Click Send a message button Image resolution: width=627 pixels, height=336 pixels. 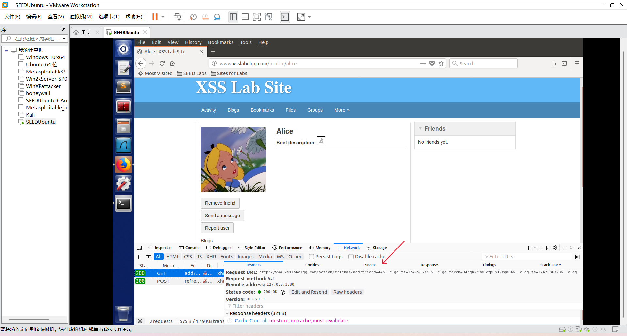pyautogui.click(x=222, y=216)
